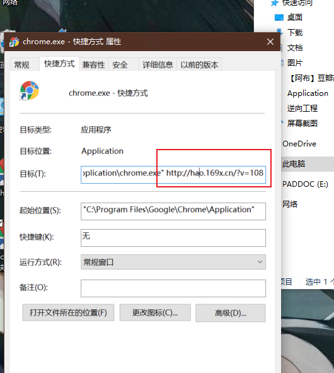334x373 pixels.
Task: Select the 以前的版本 tab
Action: click(x=199, y=65)
